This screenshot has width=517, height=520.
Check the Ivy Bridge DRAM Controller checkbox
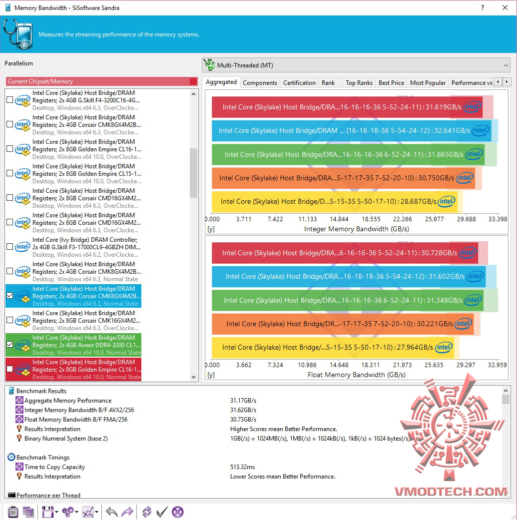tap(10, 247)
